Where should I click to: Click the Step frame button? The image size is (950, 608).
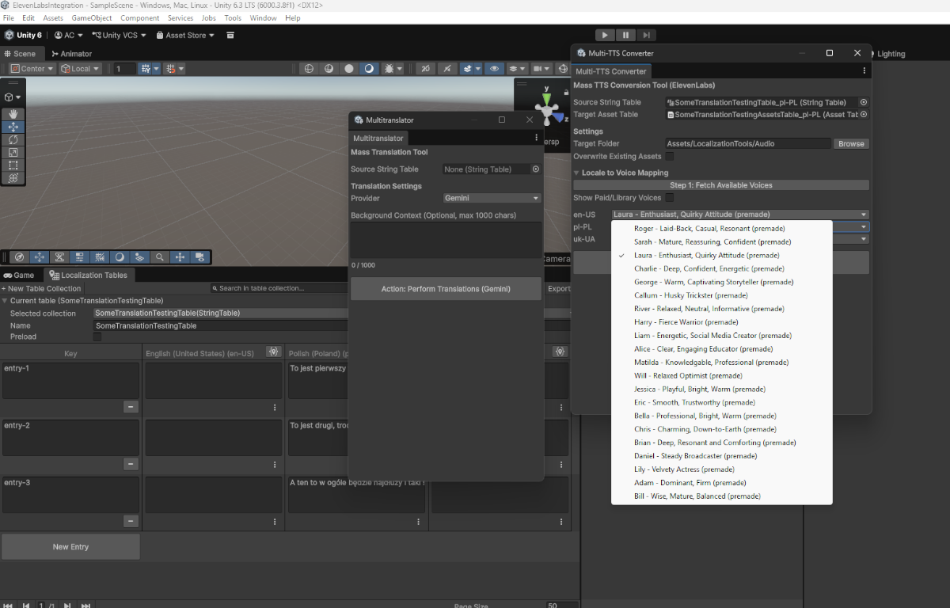(x=647, y=35)
